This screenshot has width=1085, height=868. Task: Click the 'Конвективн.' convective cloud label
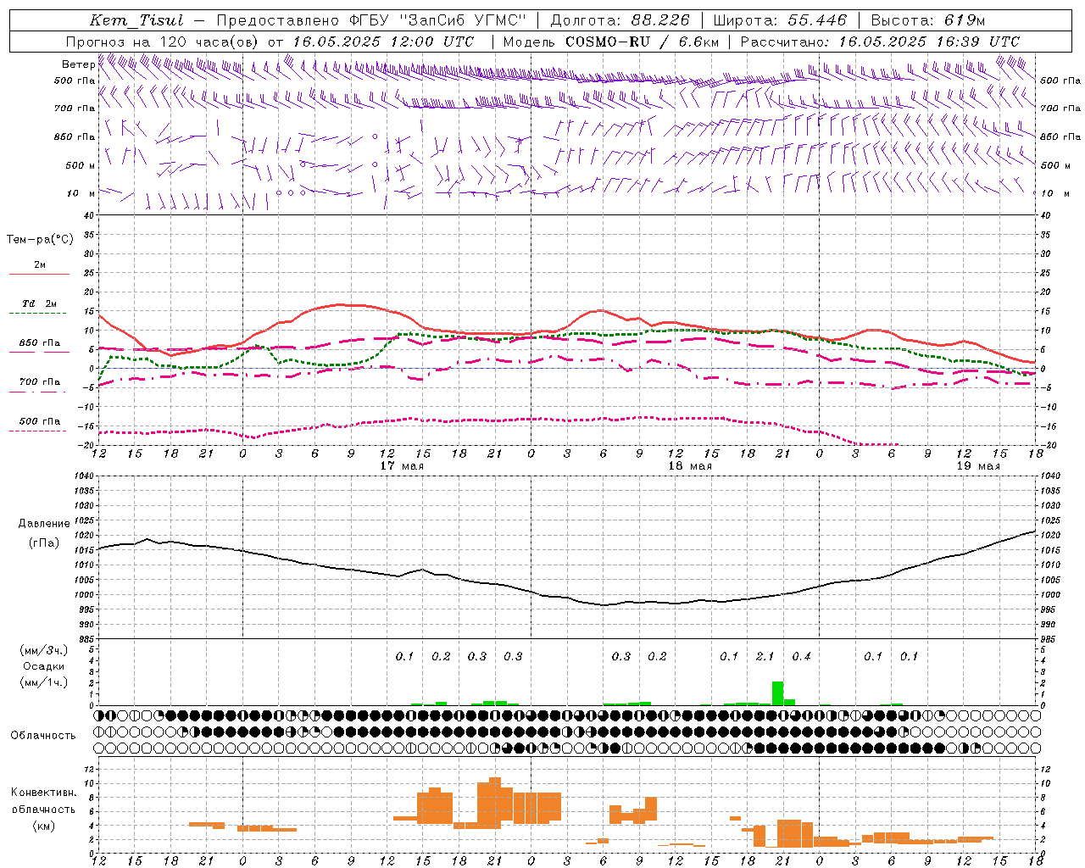(44, 793)
